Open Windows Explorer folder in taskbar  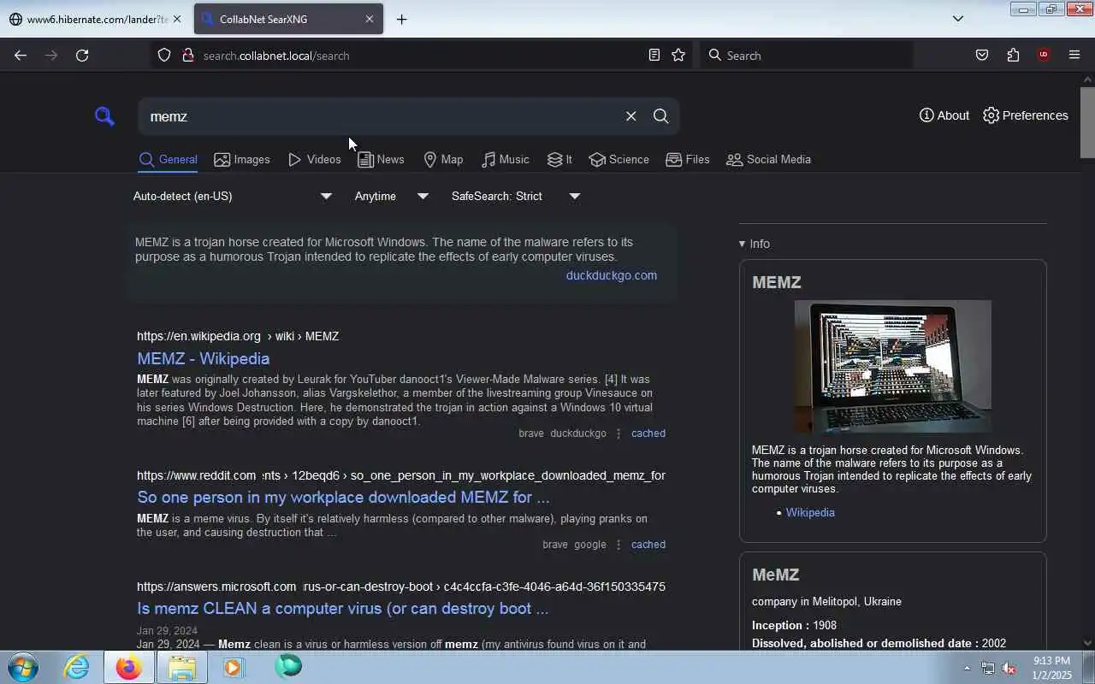(x=181, y=667)
